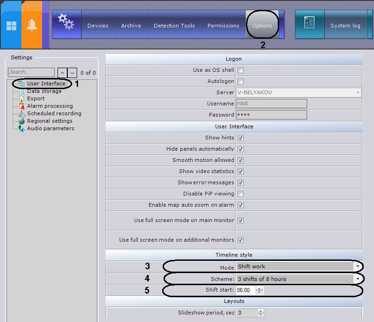Select Scheduled recording settings item
374x322 pixels.
[54, 113]
